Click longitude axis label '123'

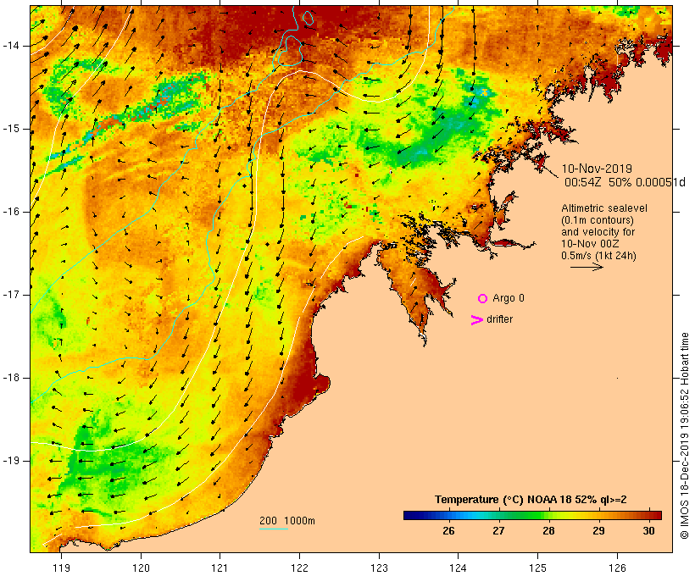[379, 568]
